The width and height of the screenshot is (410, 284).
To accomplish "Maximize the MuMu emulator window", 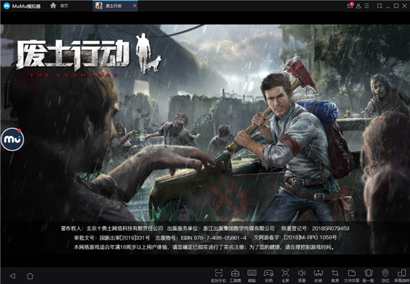I will [396, 5].
